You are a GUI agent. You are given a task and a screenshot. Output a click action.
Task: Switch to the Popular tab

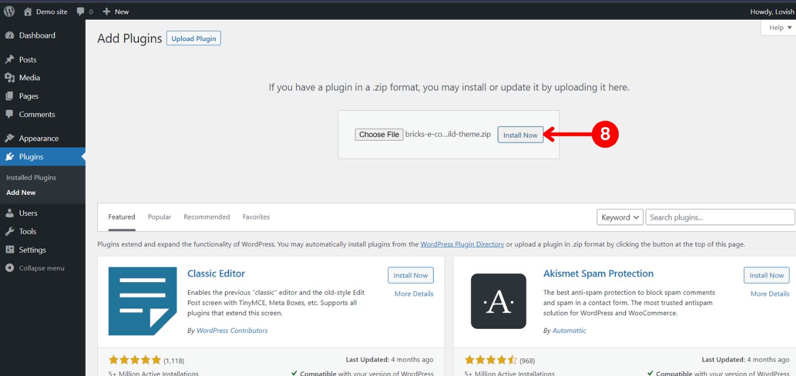point(159,217)
